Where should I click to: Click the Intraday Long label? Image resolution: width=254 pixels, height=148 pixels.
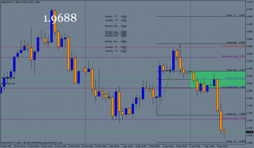pyautogui.click(x=111, y=32)
